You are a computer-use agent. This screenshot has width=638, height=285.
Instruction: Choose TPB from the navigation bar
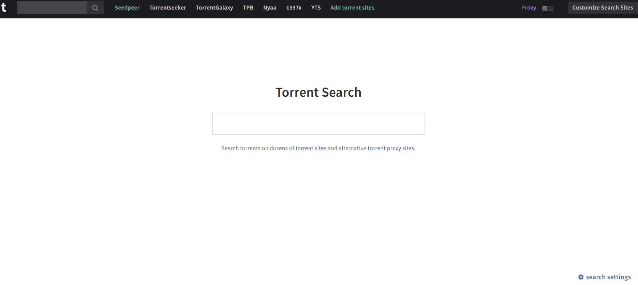point(248,7)
